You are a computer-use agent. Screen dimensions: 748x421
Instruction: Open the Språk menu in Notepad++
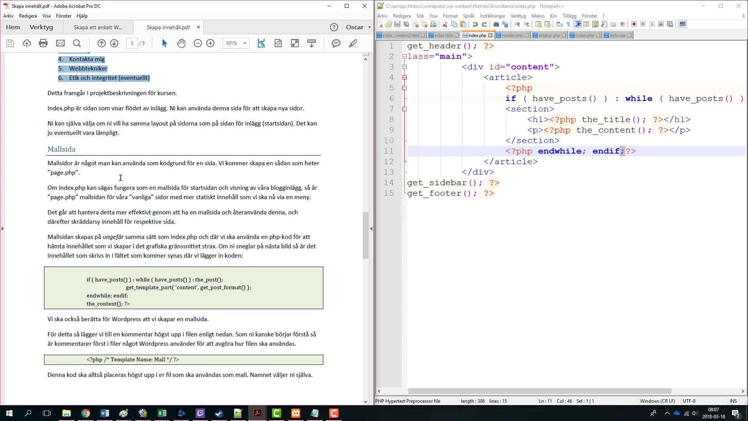pyautogui.click(x=469, y=16)
